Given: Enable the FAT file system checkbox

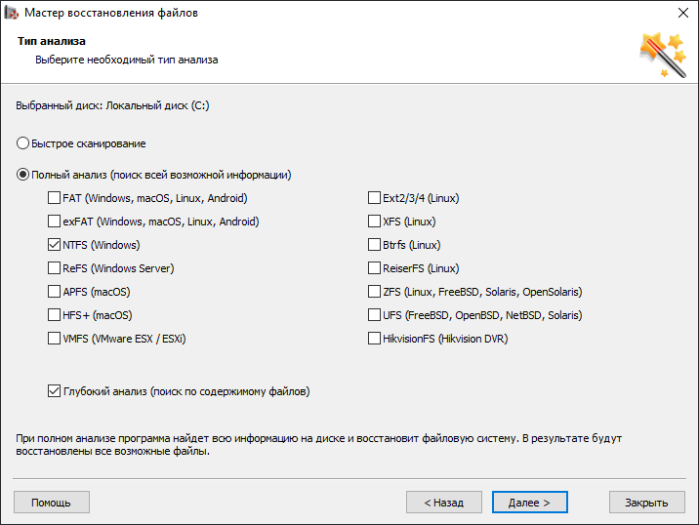Looking at the screenshot, I should [x=54, y=198].
